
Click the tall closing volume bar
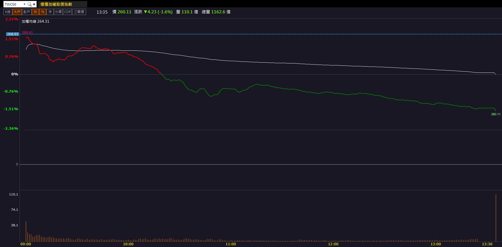pos(496,218)
